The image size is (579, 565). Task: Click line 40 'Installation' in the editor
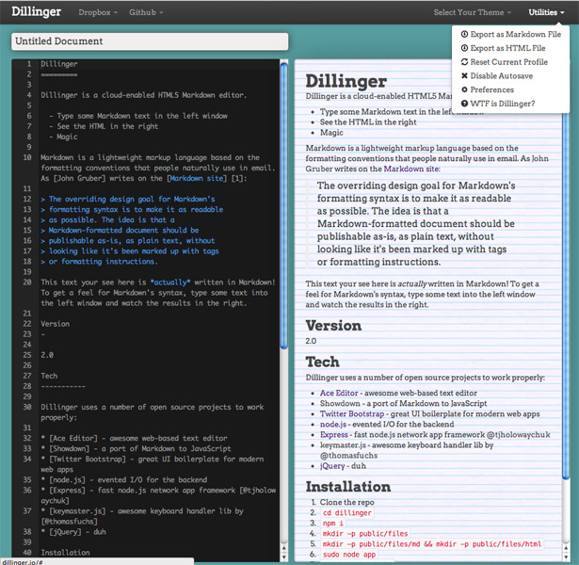point(65,553)
